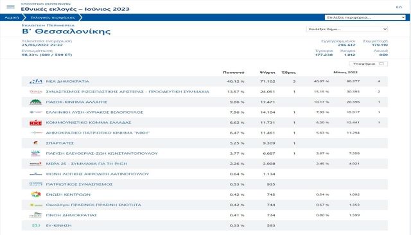Screen dimensions: 411x235
Task: Click Συμμετοχή value 179.119
Action: tap(380, 45)
